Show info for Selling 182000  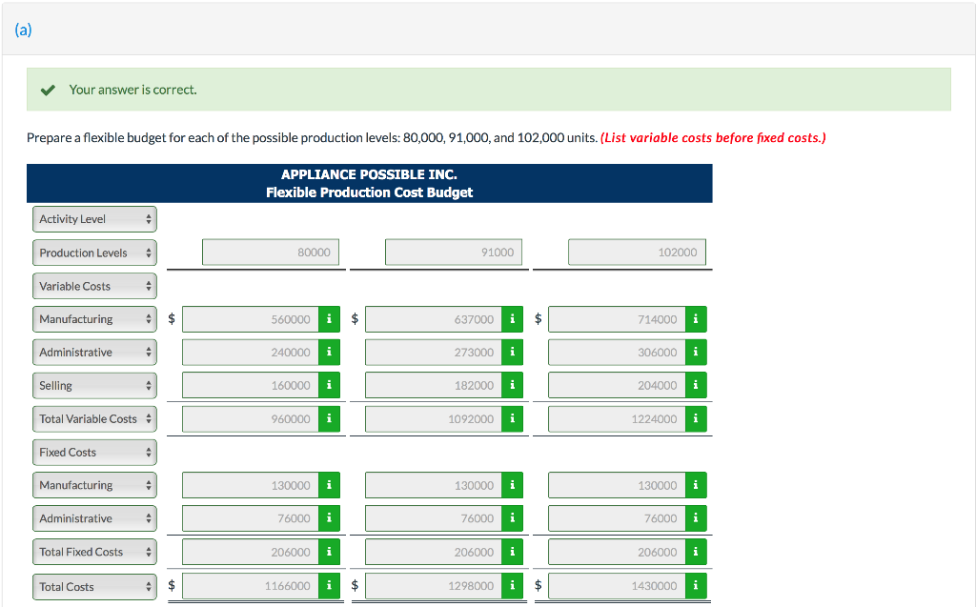(512, 385)
